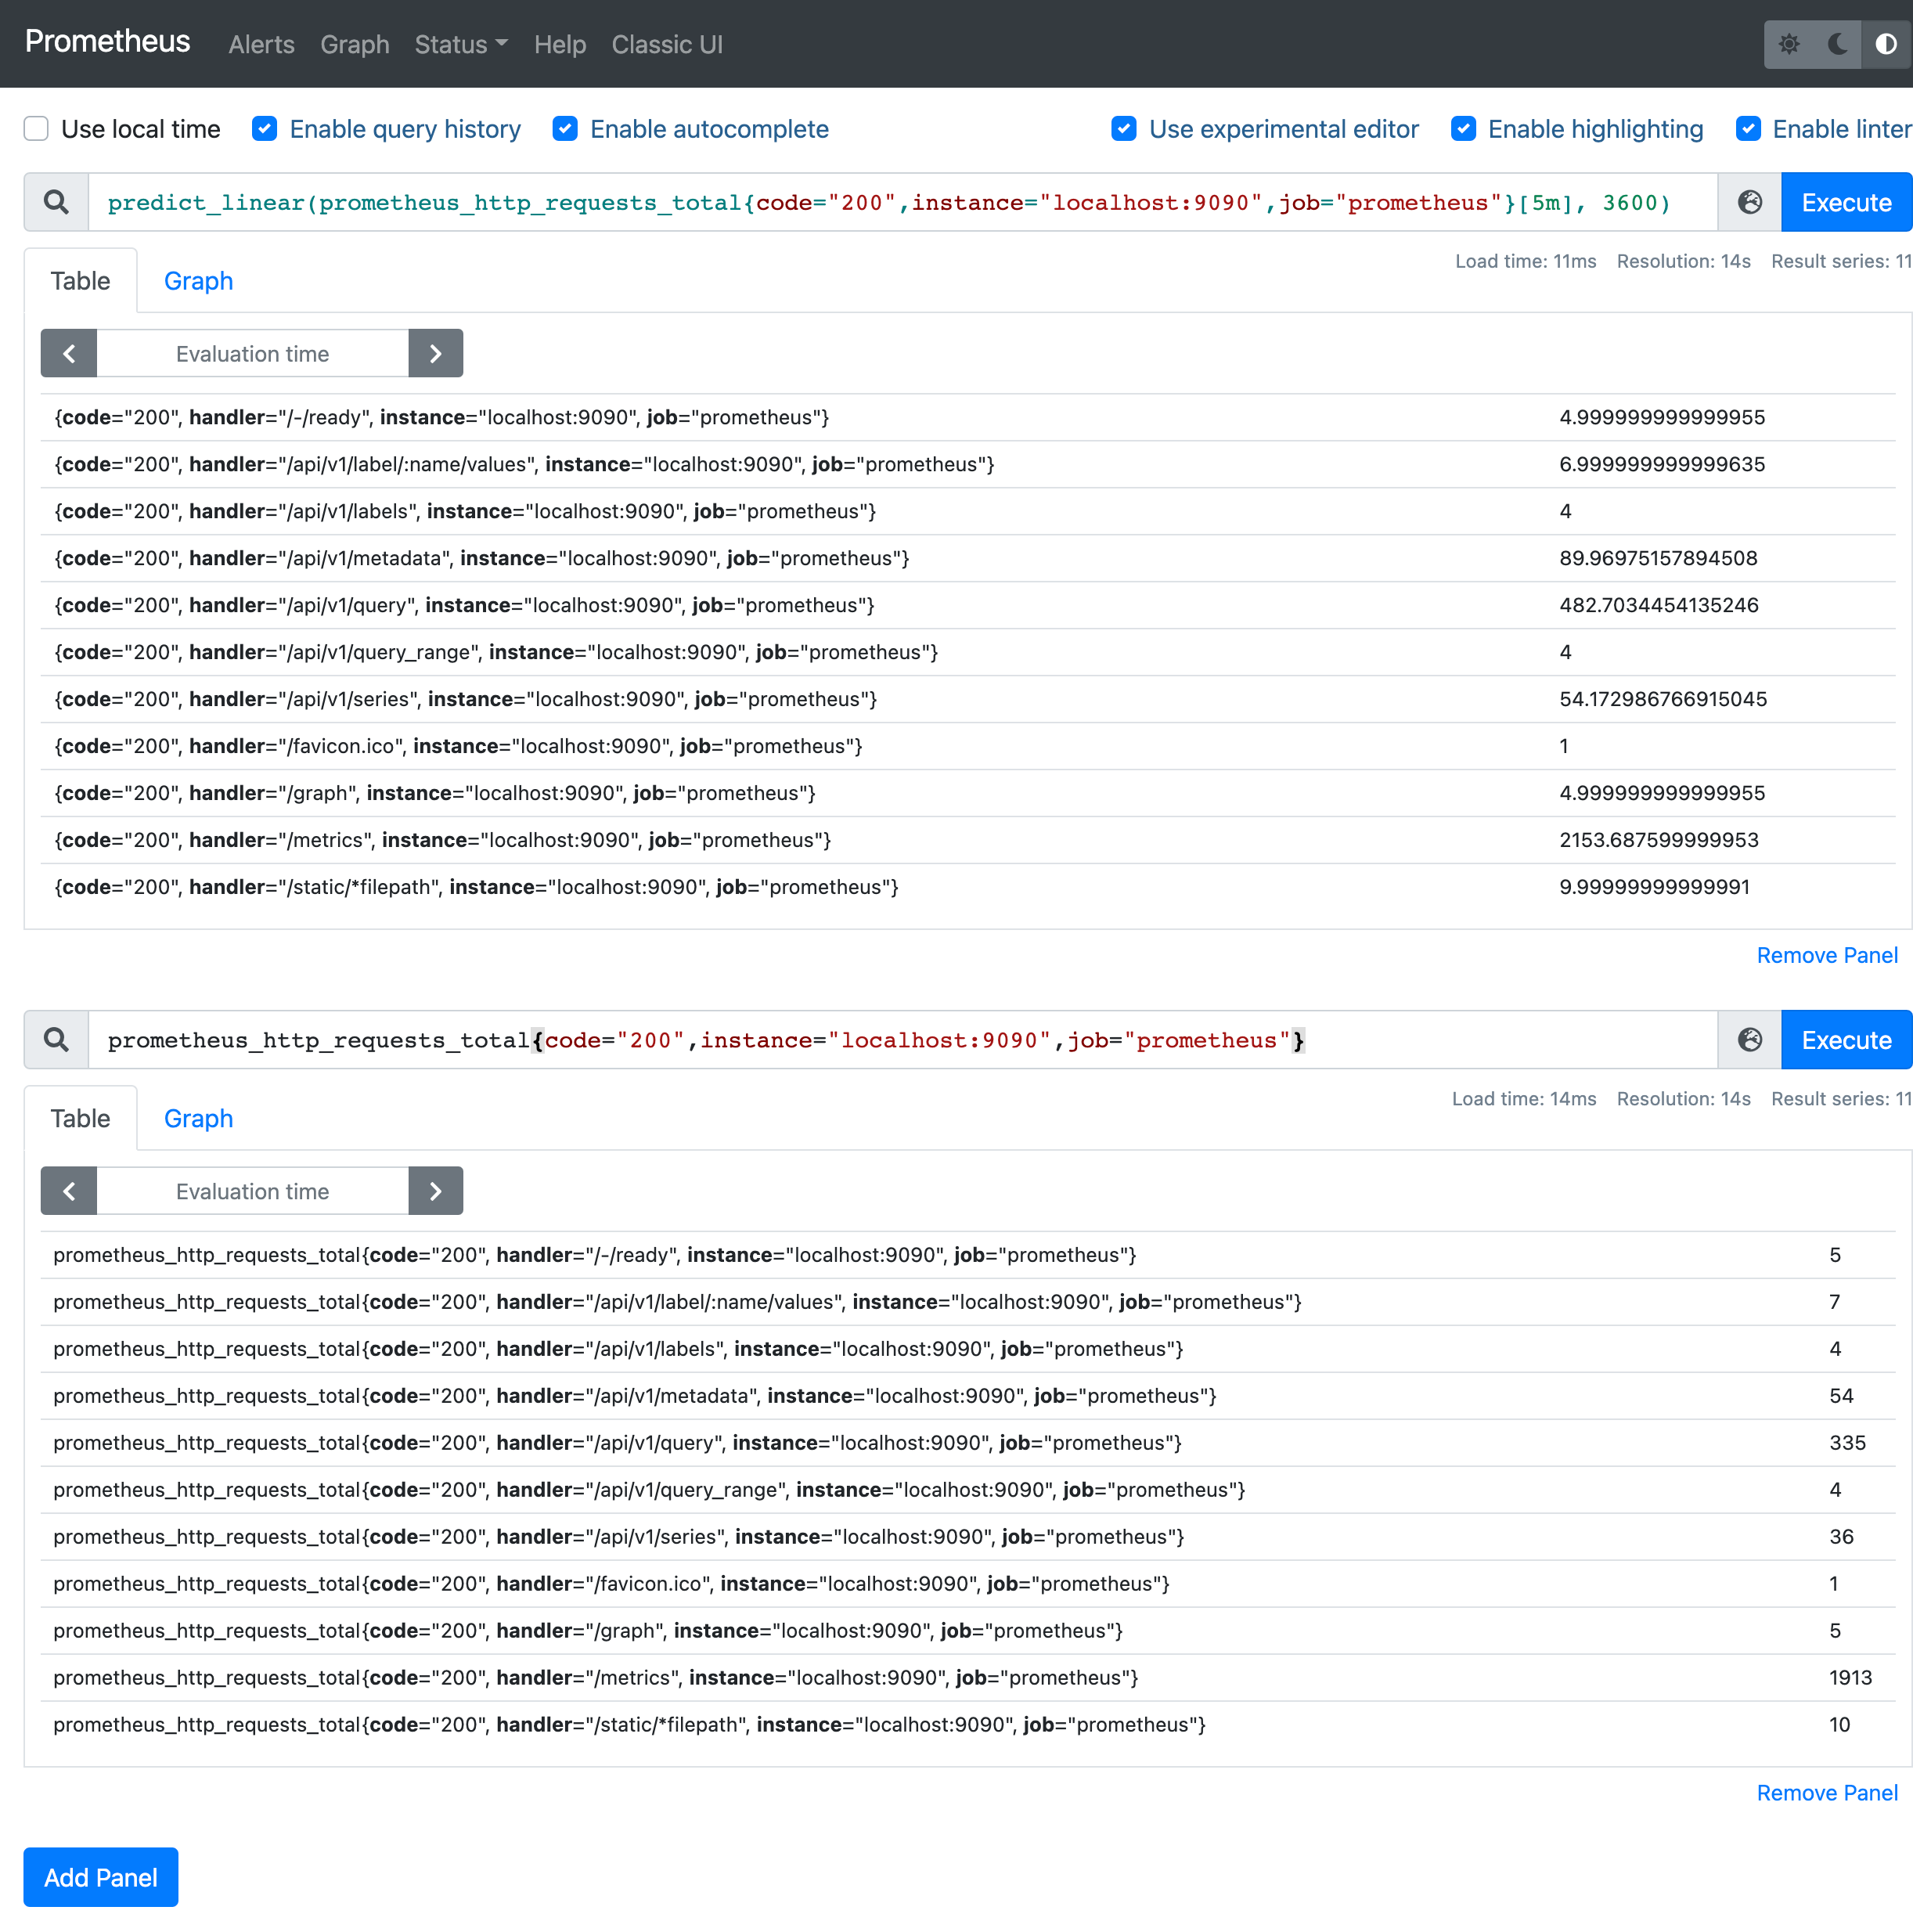The height and width of the screenshot is (1932, 1913).
Task: Switch to dark theme moon icon
Action: [x=1837, y=44]
